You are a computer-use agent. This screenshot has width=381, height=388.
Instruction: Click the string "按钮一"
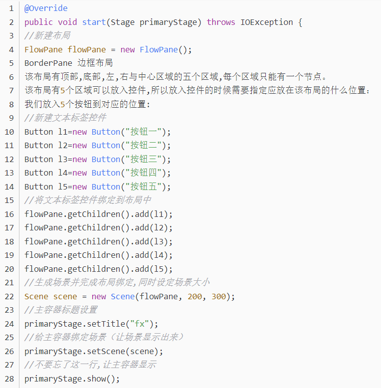coord(144,132)
